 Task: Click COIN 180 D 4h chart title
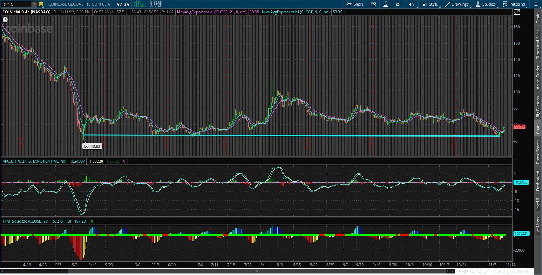(27, 12)
